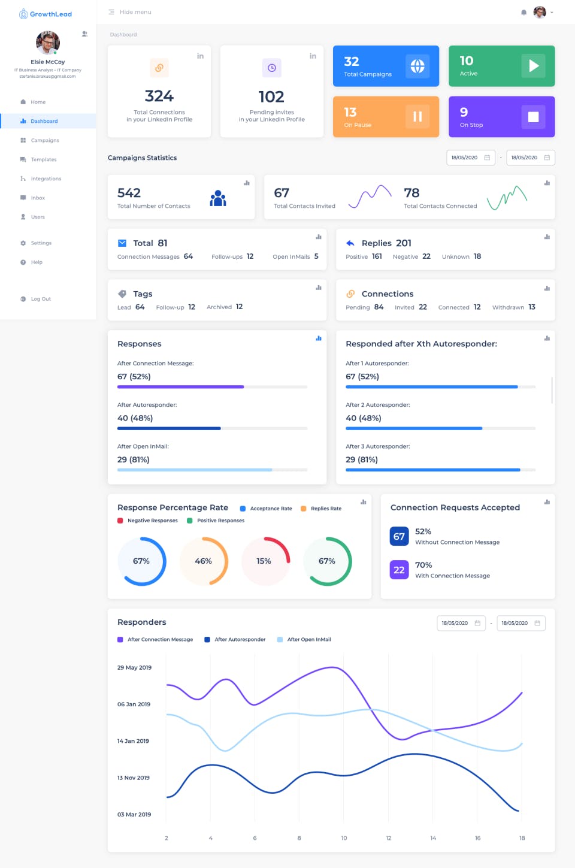Toggle Acceptance Rate legend item
Screen dimensions: 575x868
click(x=266, y=509)
